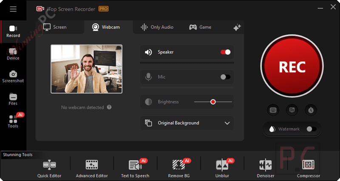Click the Original Background layers icon
The height and width of the screenshot is (181, 340).
pos(148,123)
